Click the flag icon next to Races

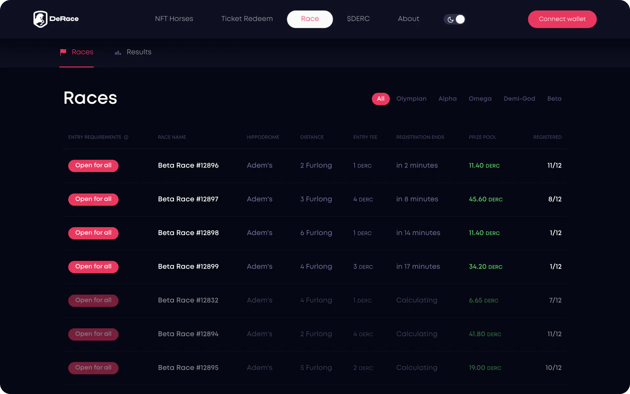pos(63,52)
